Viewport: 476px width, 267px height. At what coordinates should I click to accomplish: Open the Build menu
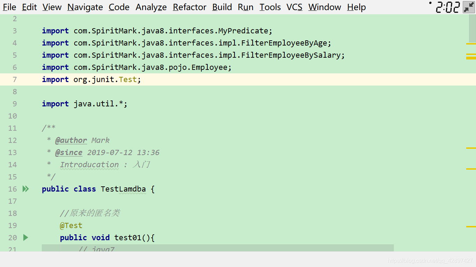tap(222, 7)
